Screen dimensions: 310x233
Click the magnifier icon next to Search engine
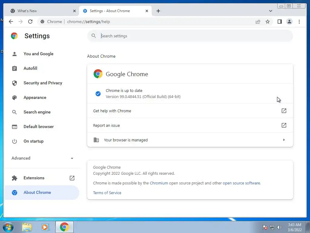point(15,112)
